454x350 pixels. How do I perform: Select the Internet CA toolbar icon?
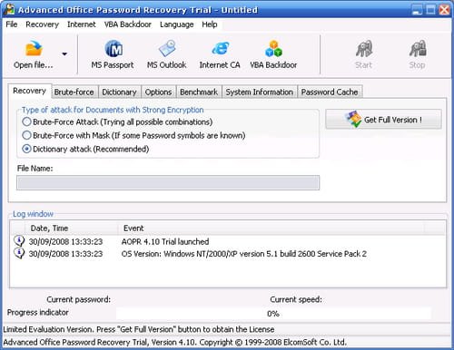(x=220, y=48)
